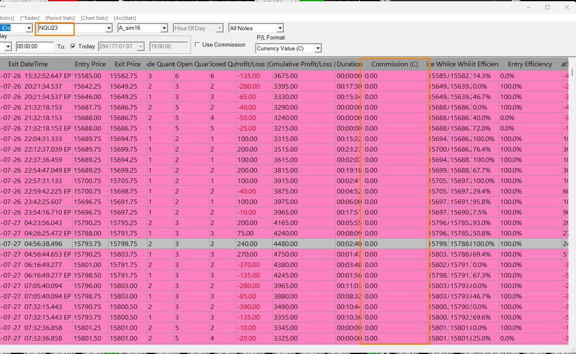
Task: Click the 00:00:00 start time field
Action: pos(34,46)
